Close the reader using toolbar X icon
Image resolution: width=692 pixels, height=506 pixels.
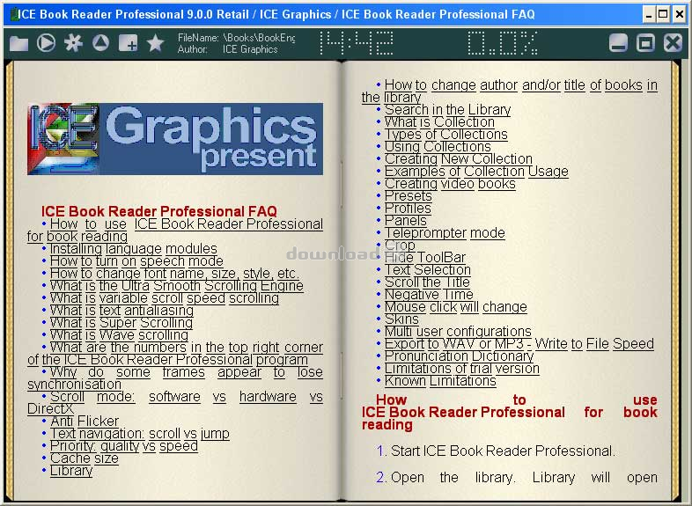[x=673, y=43]
